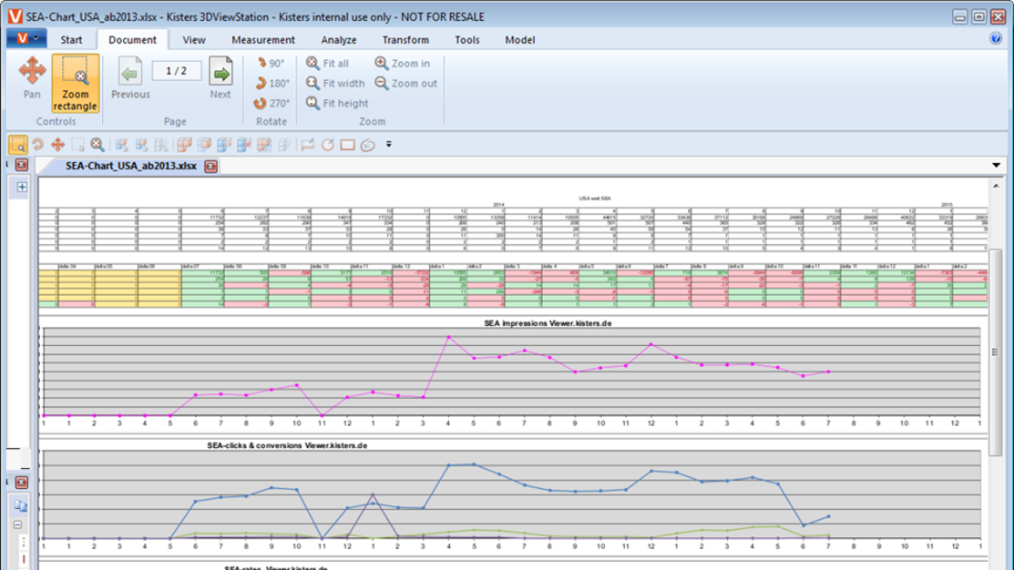Go to the Next page
This screenshot has width=1014, height=570.
(220, 78)
